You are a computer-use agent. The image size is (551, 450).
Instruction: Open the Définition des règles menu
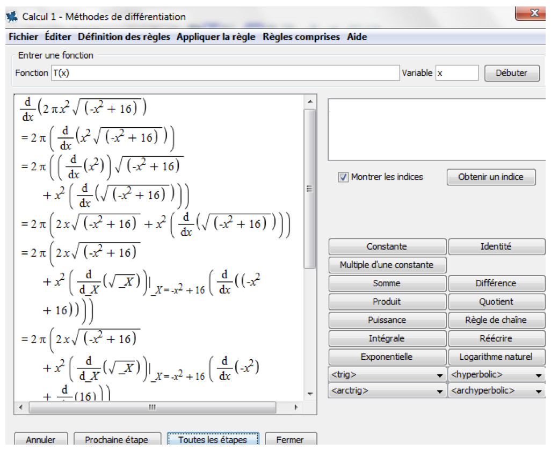[124, 37]
